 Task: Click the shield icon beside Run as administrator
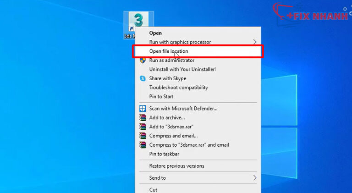[x=143, y=60]
